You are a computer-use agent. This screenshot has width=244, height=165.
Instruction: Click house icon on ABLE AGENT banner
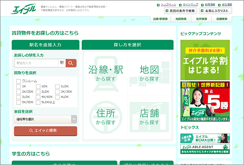[225, 147]
